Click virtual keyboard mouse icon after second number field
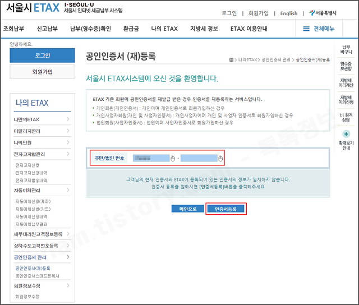This screenshot has width=359, height=305. click(x=220, y=158)
